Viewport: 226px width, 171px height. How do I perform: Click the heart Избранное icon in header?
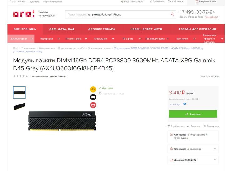(x=170, y=1)
